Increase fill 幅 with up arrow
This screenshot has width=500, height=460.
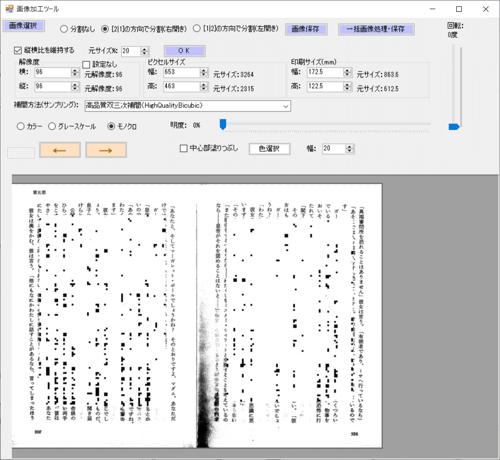coord(350,147)
